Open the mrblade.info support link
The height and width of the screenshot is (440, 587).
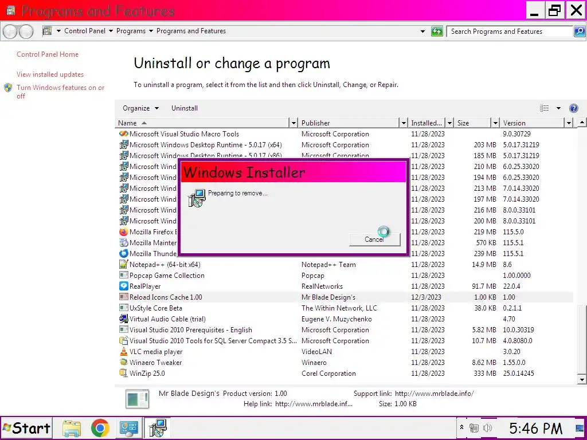(x=435, y=393)
